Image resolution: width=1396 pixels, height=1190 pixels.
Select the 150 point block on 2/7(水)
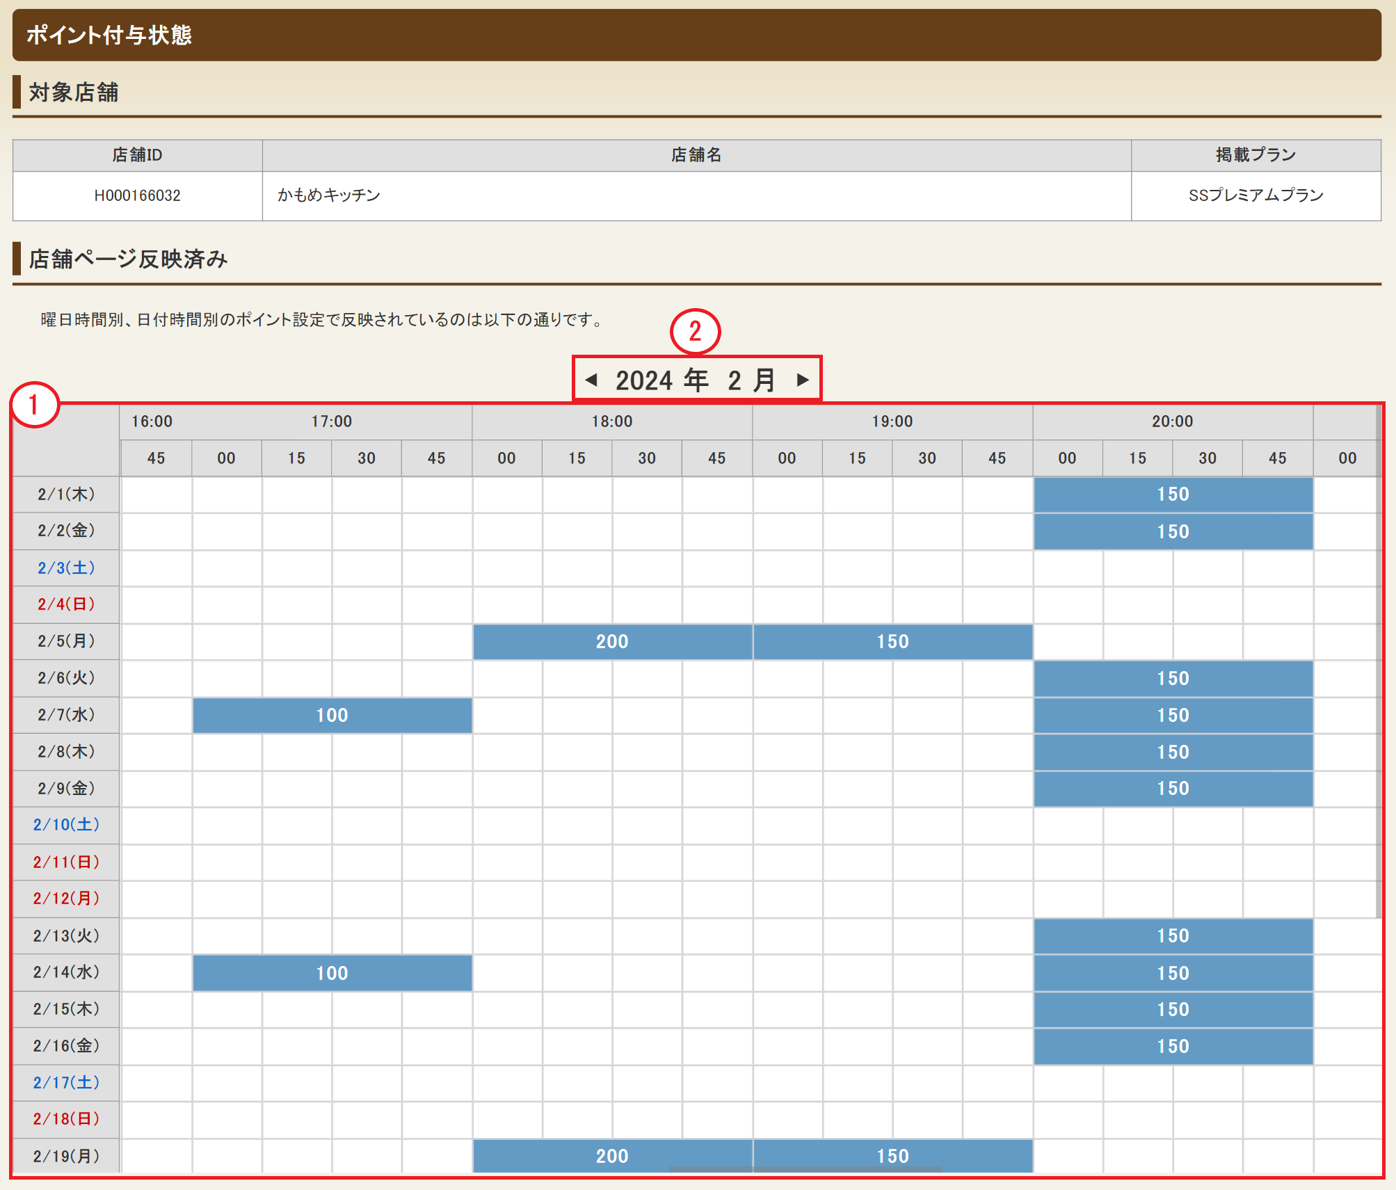pyautogui.click(x=1173, y=715)
